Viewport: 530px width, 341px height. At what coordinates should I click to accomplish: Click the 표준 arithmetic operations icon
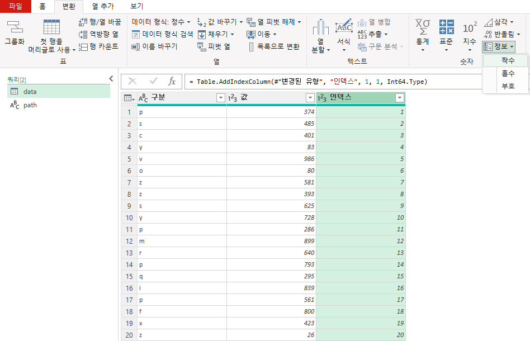446,27
